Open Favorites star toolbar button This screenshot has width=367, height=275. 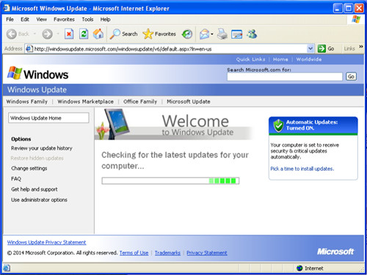pyautogui.click(x=159, y=34)
